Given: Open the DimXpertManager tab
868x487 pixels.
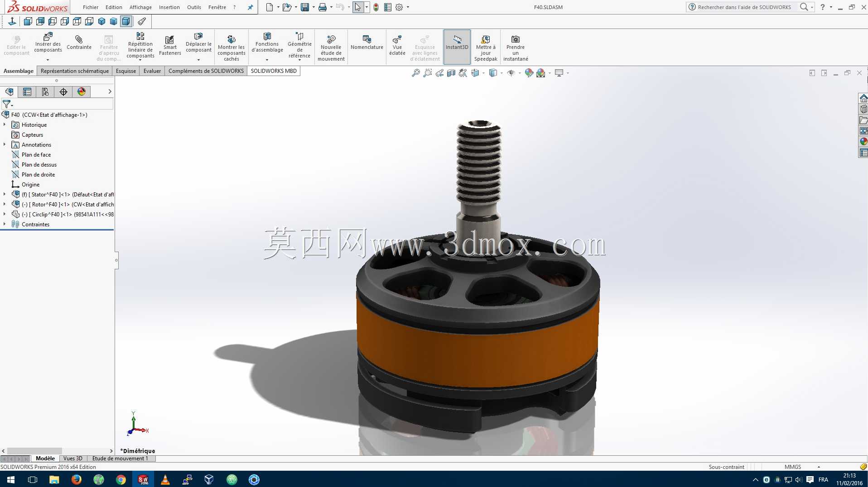Looking at the screenshot, I should 63,92.
